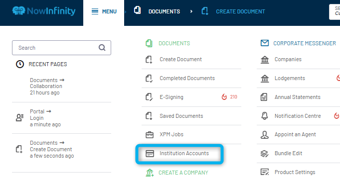340x183 pixels.
Task: Click the green DOCUMENTS section icon
Action: point(149,43)
